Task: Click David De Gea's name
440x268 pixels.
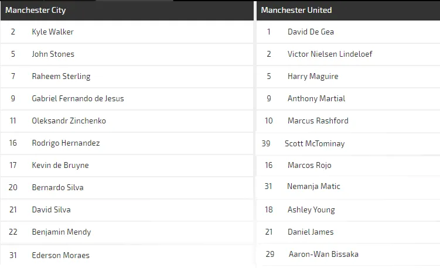Action: point(311,32)
